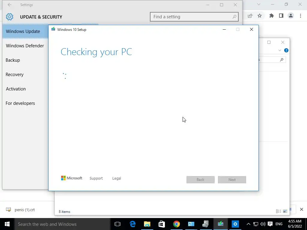Screen dimensions: 307x230
Task: Click the Back button in Windows 10 Setup
Action: click(x=201, y=180)
